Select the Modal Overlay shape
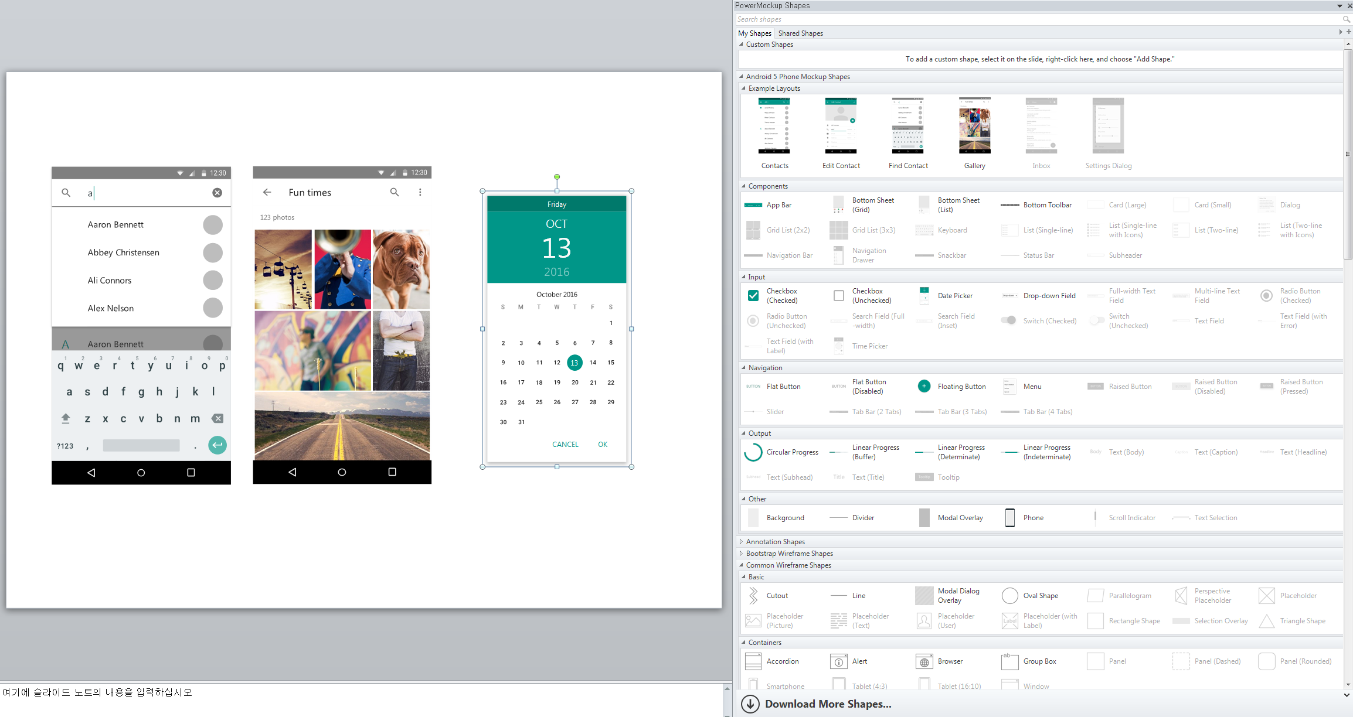Viewport: 1353px width, 717px height. [952, 518]
